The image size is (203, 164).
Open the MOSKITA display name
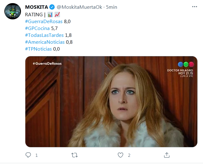click(x=37, y=7)
